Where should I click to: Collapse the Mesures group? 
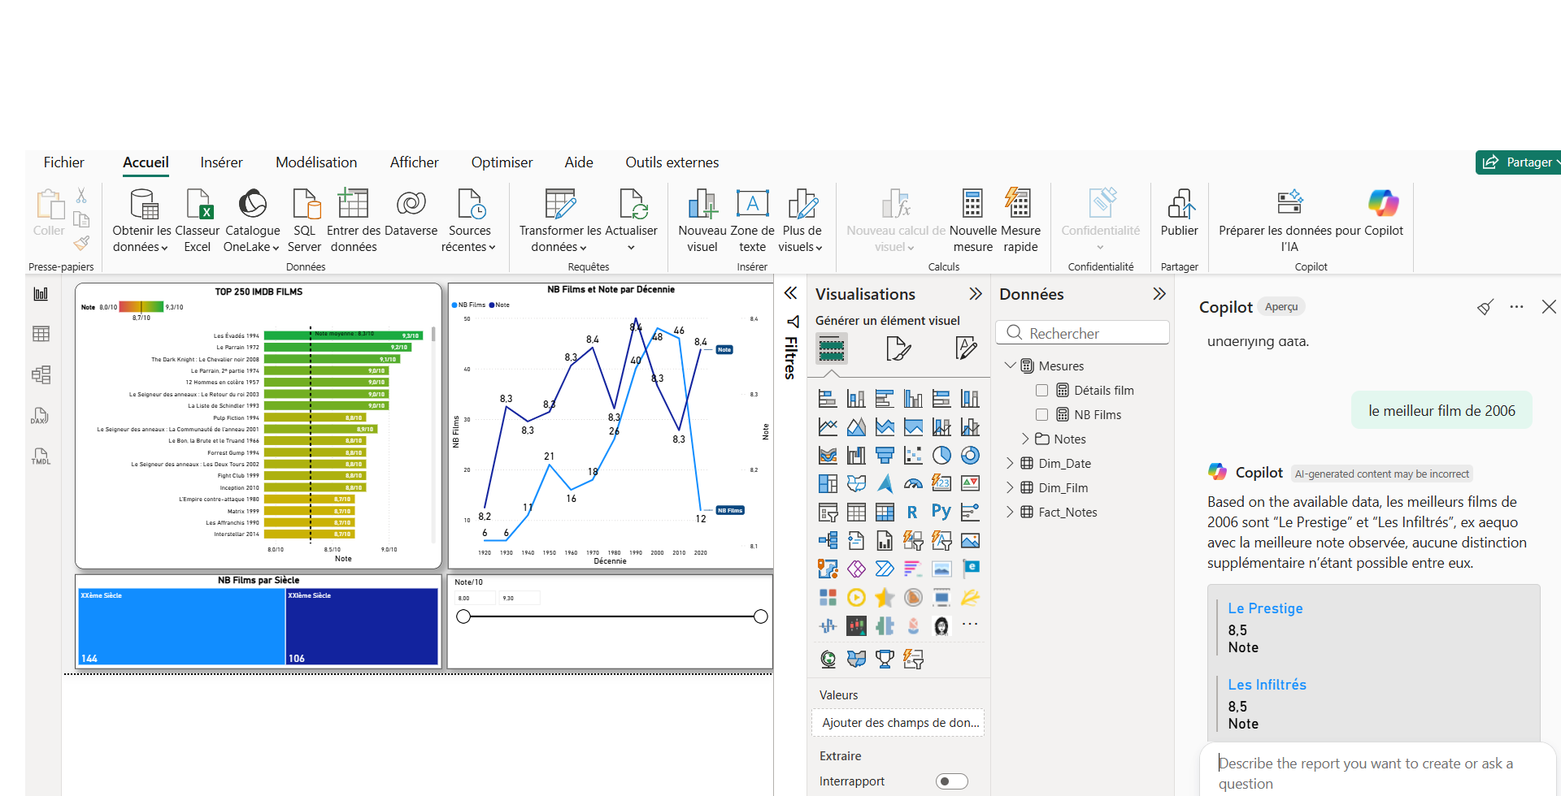tap(1011, 366)
